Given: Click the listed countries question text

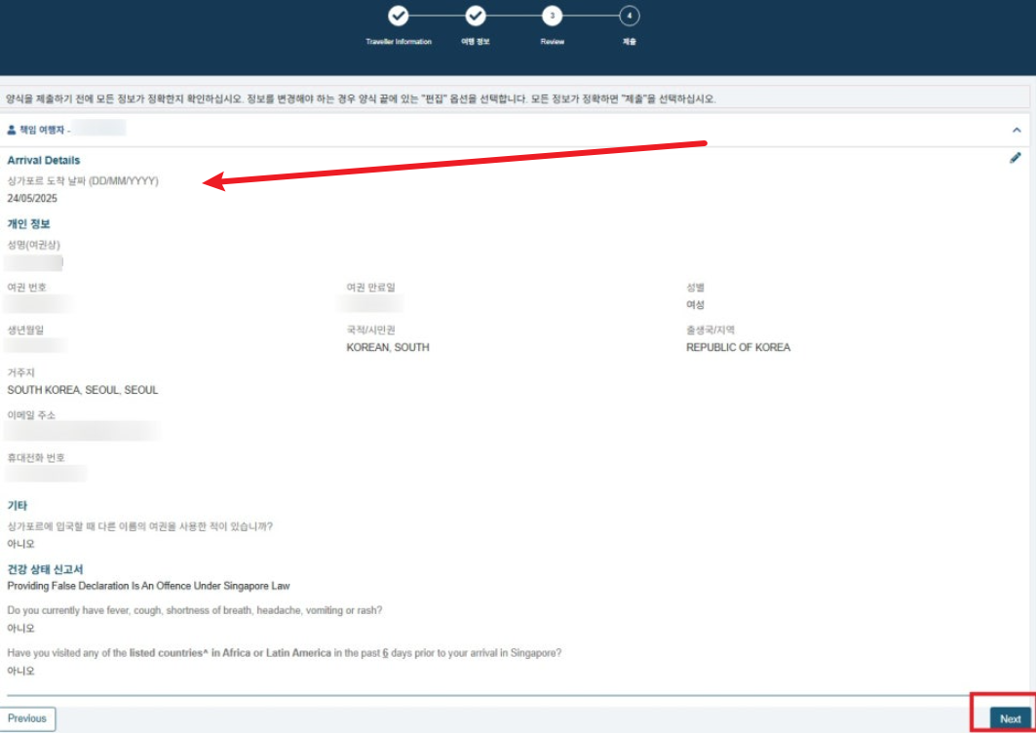Looking at the screenshot, I should pyautogui.click(x=285, y=653).
